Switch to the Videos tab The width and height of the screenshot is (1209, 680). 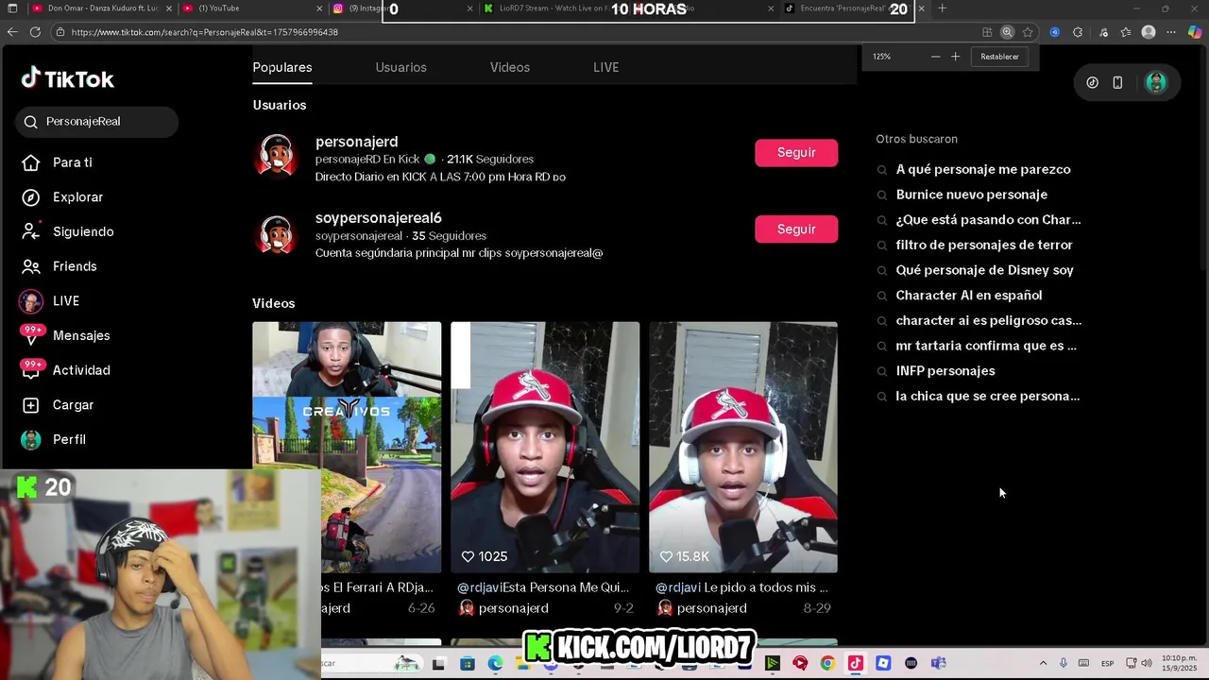tap(510, 67)
